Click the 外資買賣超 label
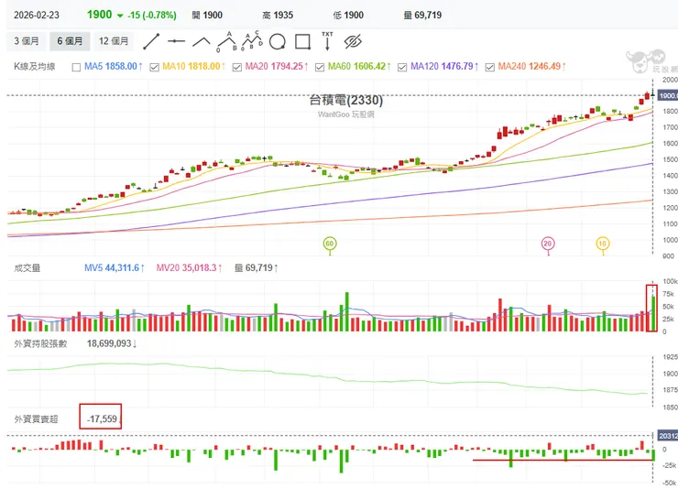The height and width of the screenshot is (489, 678). pos(37,419)
